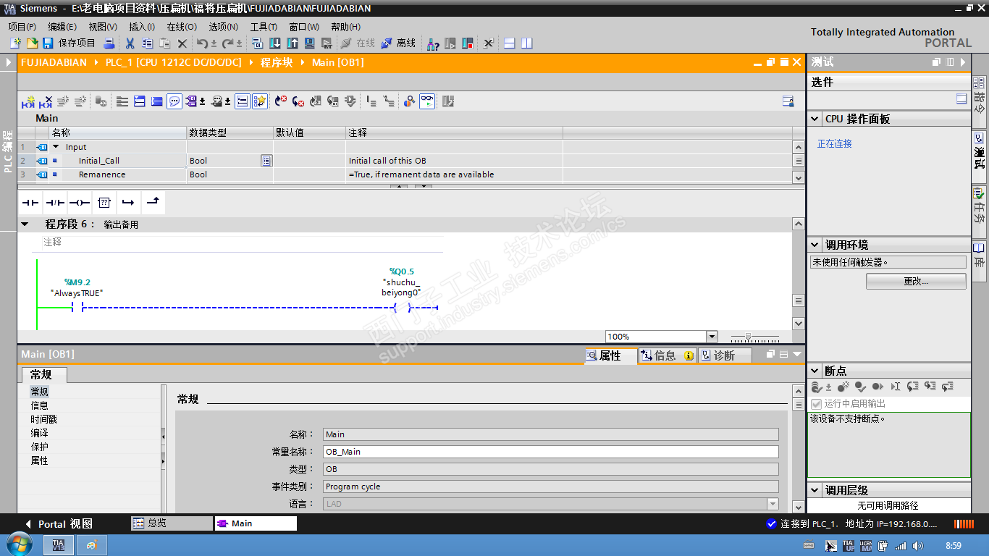The image size is (989, 556).
Task: Open the 总览 overview tab
Action: (171, 523)
